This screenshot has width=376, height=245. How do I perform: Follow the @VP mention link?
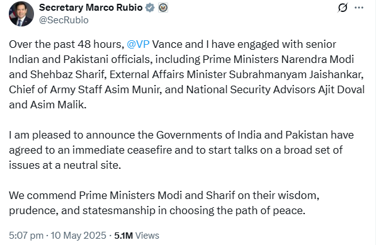[x=138, y=44]
